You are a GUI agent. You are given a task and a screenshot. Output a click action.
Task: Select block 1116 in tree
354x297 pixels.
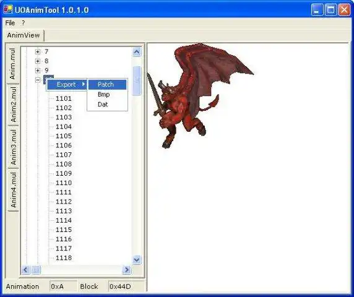tap(64, 239)
